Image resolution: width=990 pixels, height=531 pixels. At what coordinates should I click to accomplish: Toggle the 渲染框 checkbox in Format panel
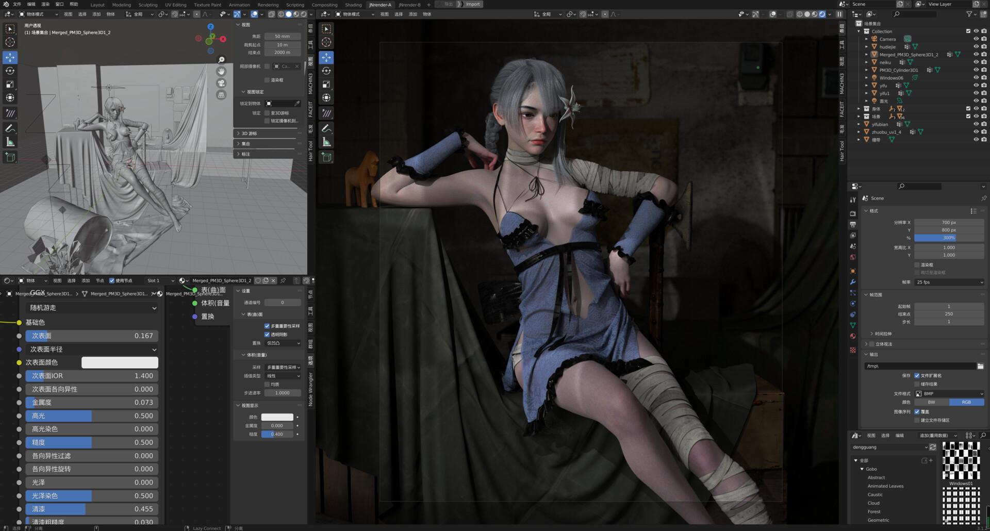[x=917, y=265]
